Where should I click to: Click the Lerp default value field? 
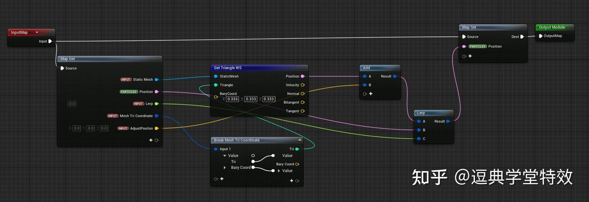click(x=72, y=104)
